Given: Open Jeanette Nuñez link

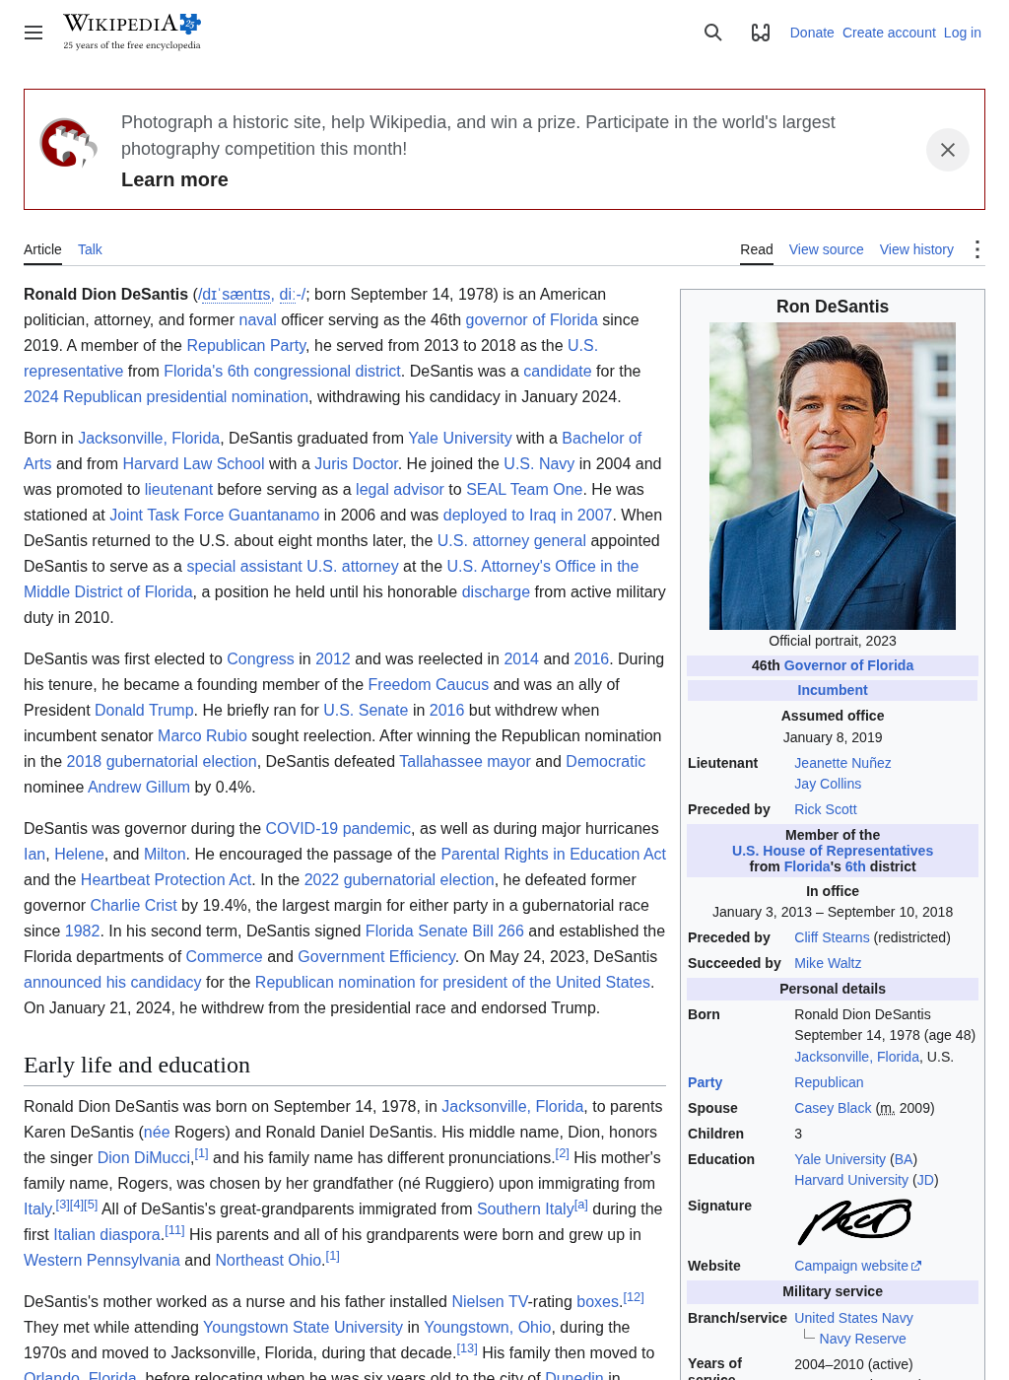Looking at the screenshot, I should (842, 763).
